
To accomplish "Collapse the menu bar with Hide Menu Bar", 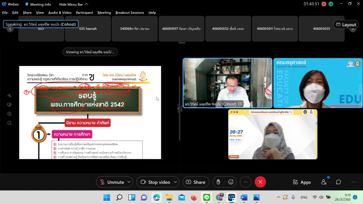I will click(x=74, y=4).
